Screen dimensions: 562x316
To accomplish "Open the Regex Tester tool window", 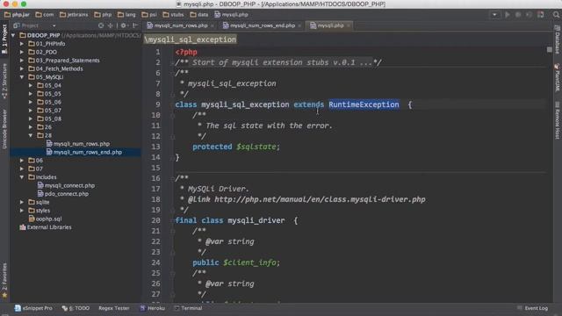I will click(x=113, y=308).
